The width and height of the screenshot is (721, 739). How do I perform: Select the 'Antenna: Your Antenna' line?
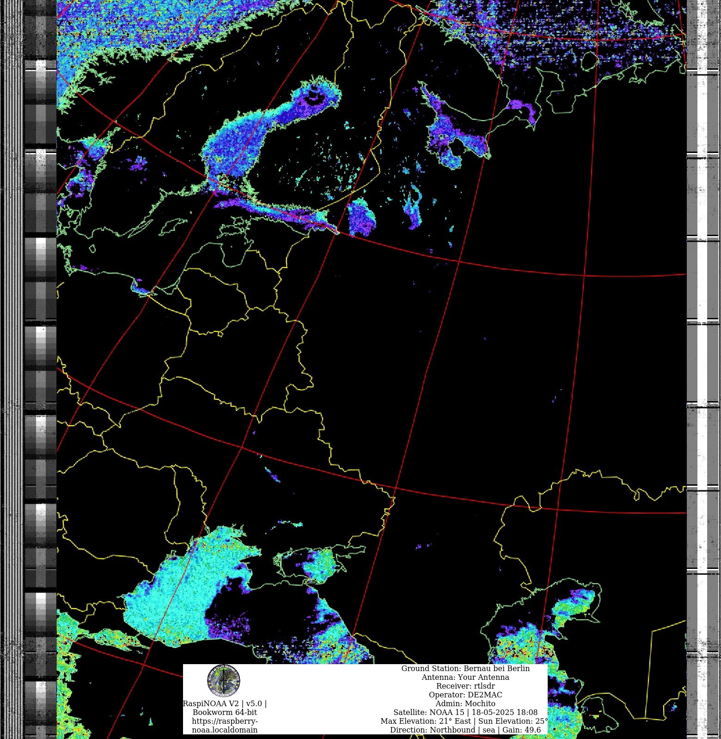pos(465,677)
